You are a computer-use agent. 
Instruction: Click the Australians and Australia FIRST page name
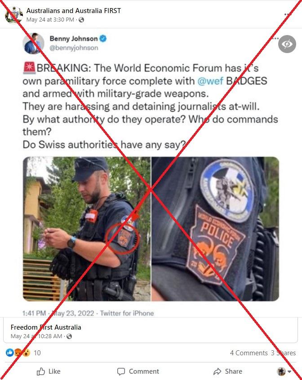[x=74, y=11]
